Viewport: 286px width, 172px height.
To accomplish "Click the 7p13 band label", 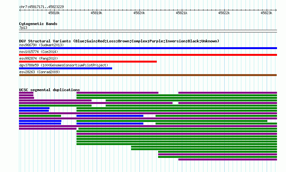I will (23, 28).
